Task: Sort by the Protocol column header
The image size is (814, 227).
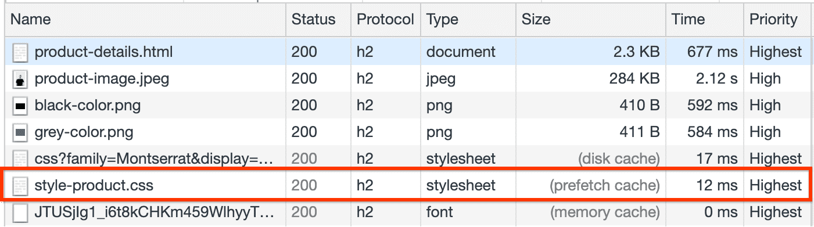Action: click(385, 19)
